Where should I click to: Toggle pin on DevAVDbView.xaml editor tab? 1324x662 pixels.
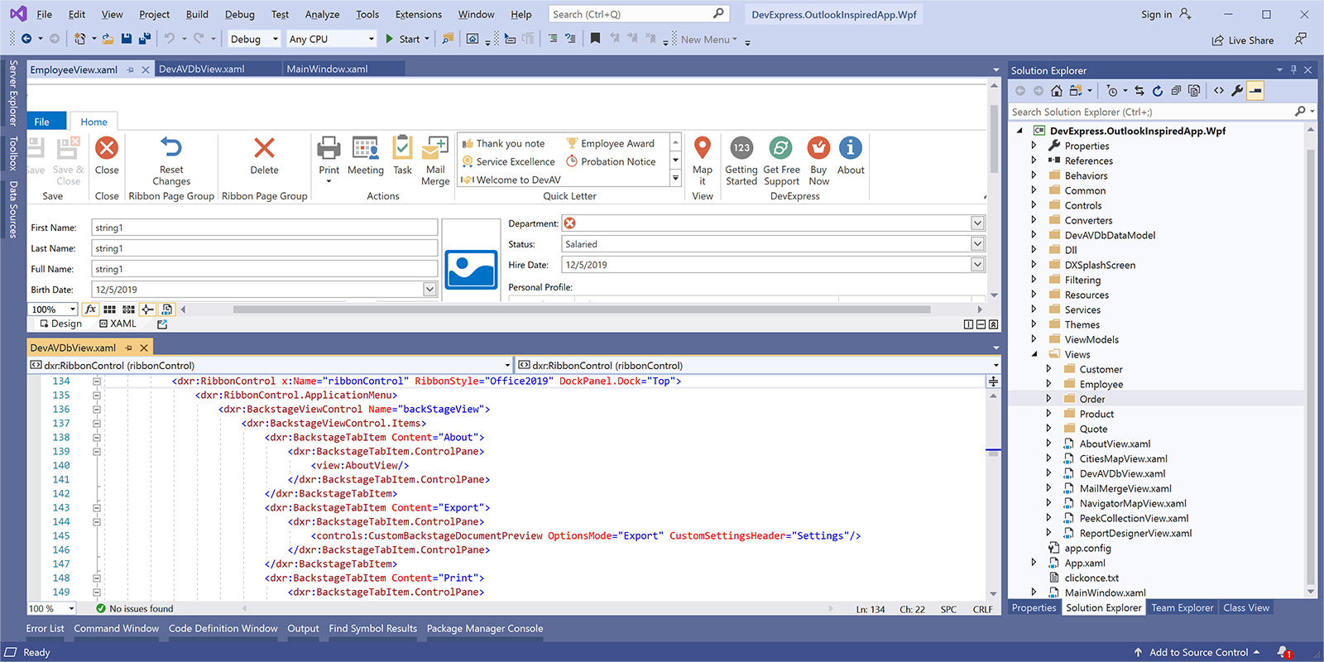coord(128,348)
